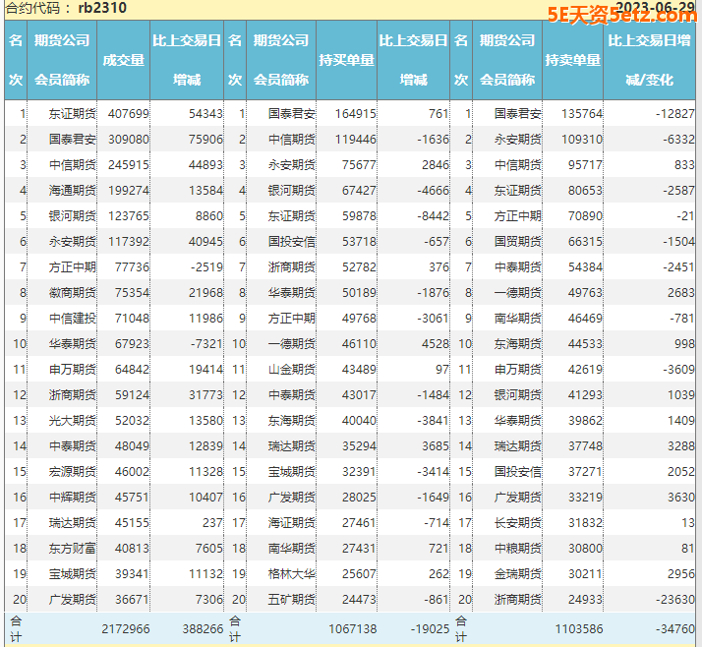Viewport: 702px width, 647px height.
Task: Select total short change -34760
Action: coord(675,629)
